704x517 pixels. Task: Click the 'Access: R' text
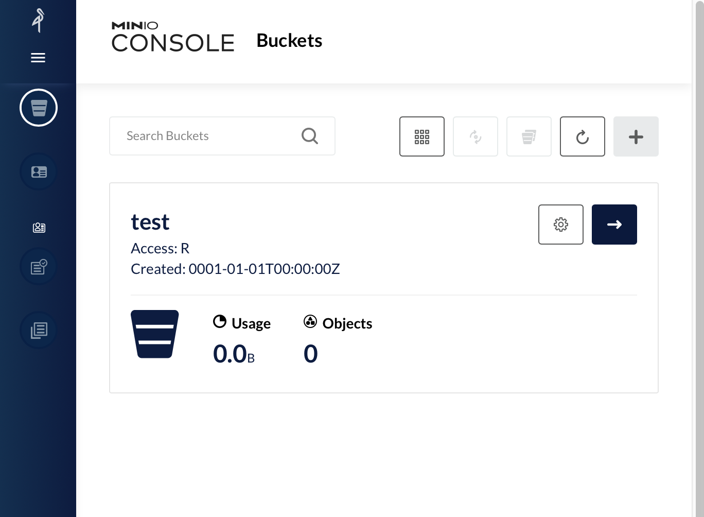click(160, 248)
